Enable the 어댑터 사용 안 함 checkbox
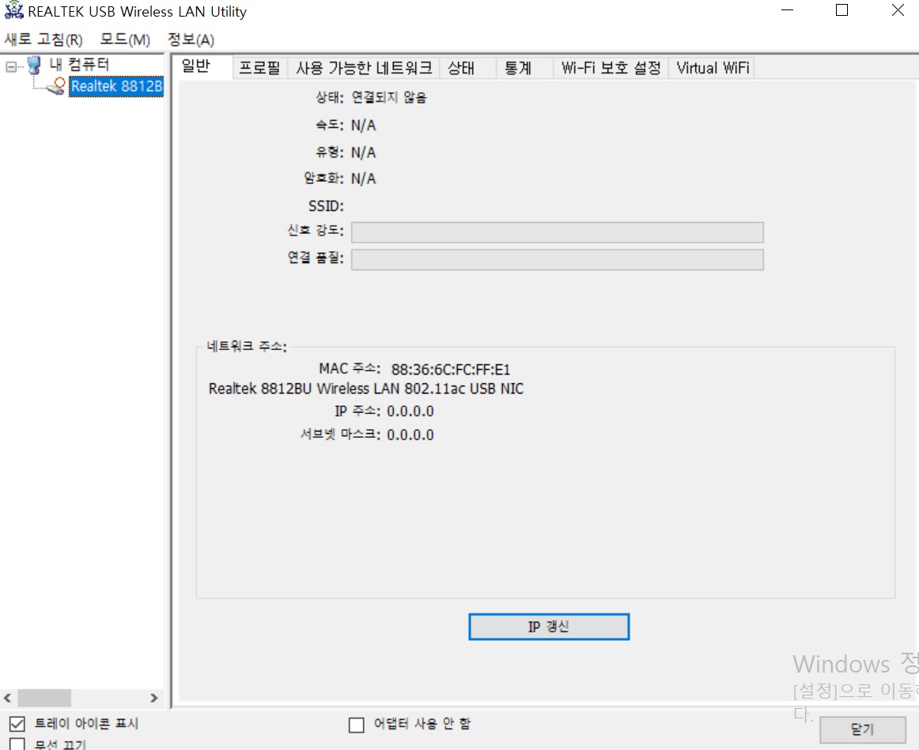Viewport: 919px width, 750px height. coord(357,725)
